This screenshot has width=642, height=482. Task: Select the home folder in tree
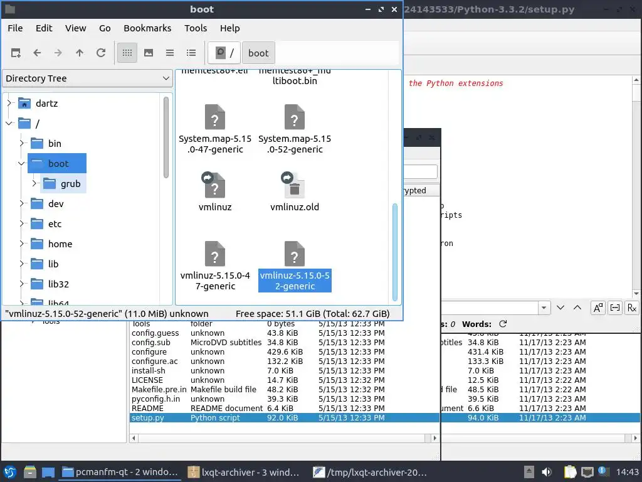coord(60,244)
